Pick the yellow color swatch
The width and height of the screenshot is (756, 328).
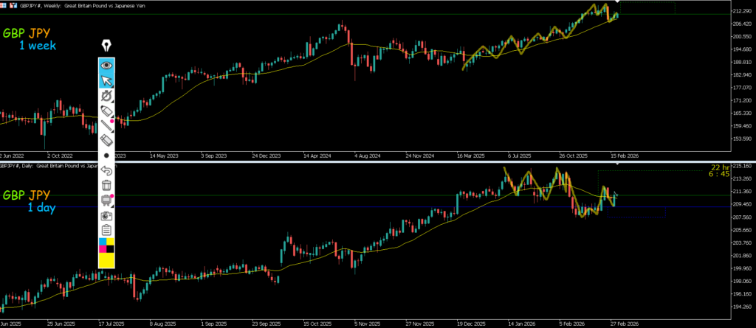tap(106, 259)
